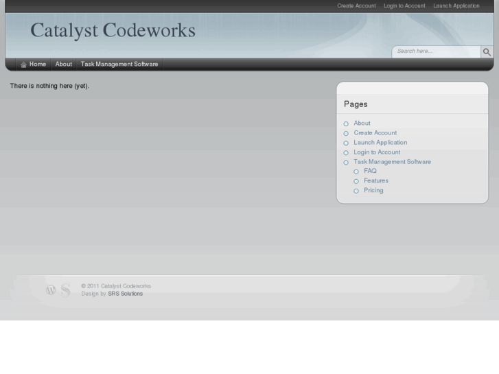Click the '© 2011 Catalyst Codeworks' footer text
Viewport: 499px width, 374px height.
coord(116,286)
